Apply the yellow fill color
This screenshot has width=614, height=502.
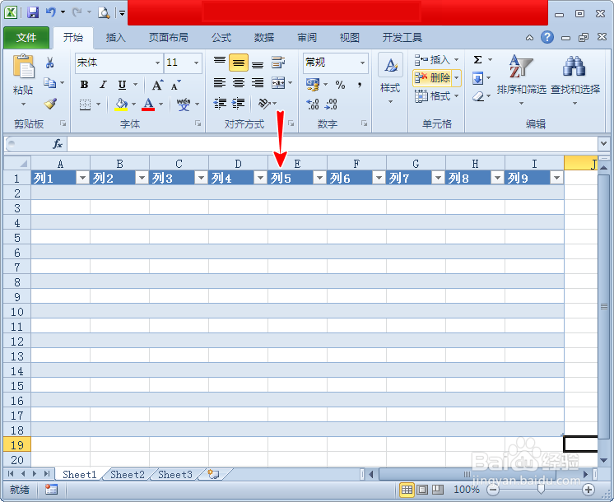[121, 104]
